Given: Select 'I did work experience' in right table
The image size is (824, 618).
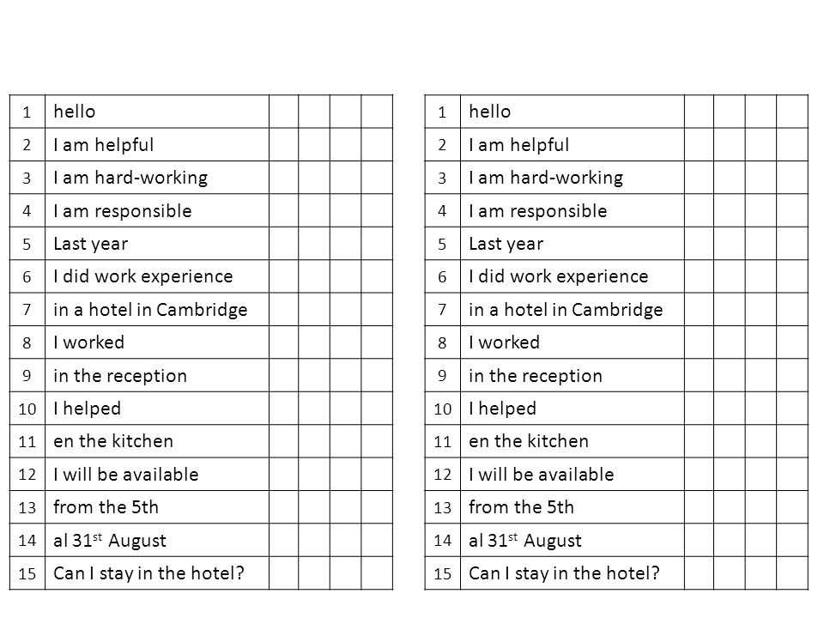Looking at the screenshot, I should [573, 276].
